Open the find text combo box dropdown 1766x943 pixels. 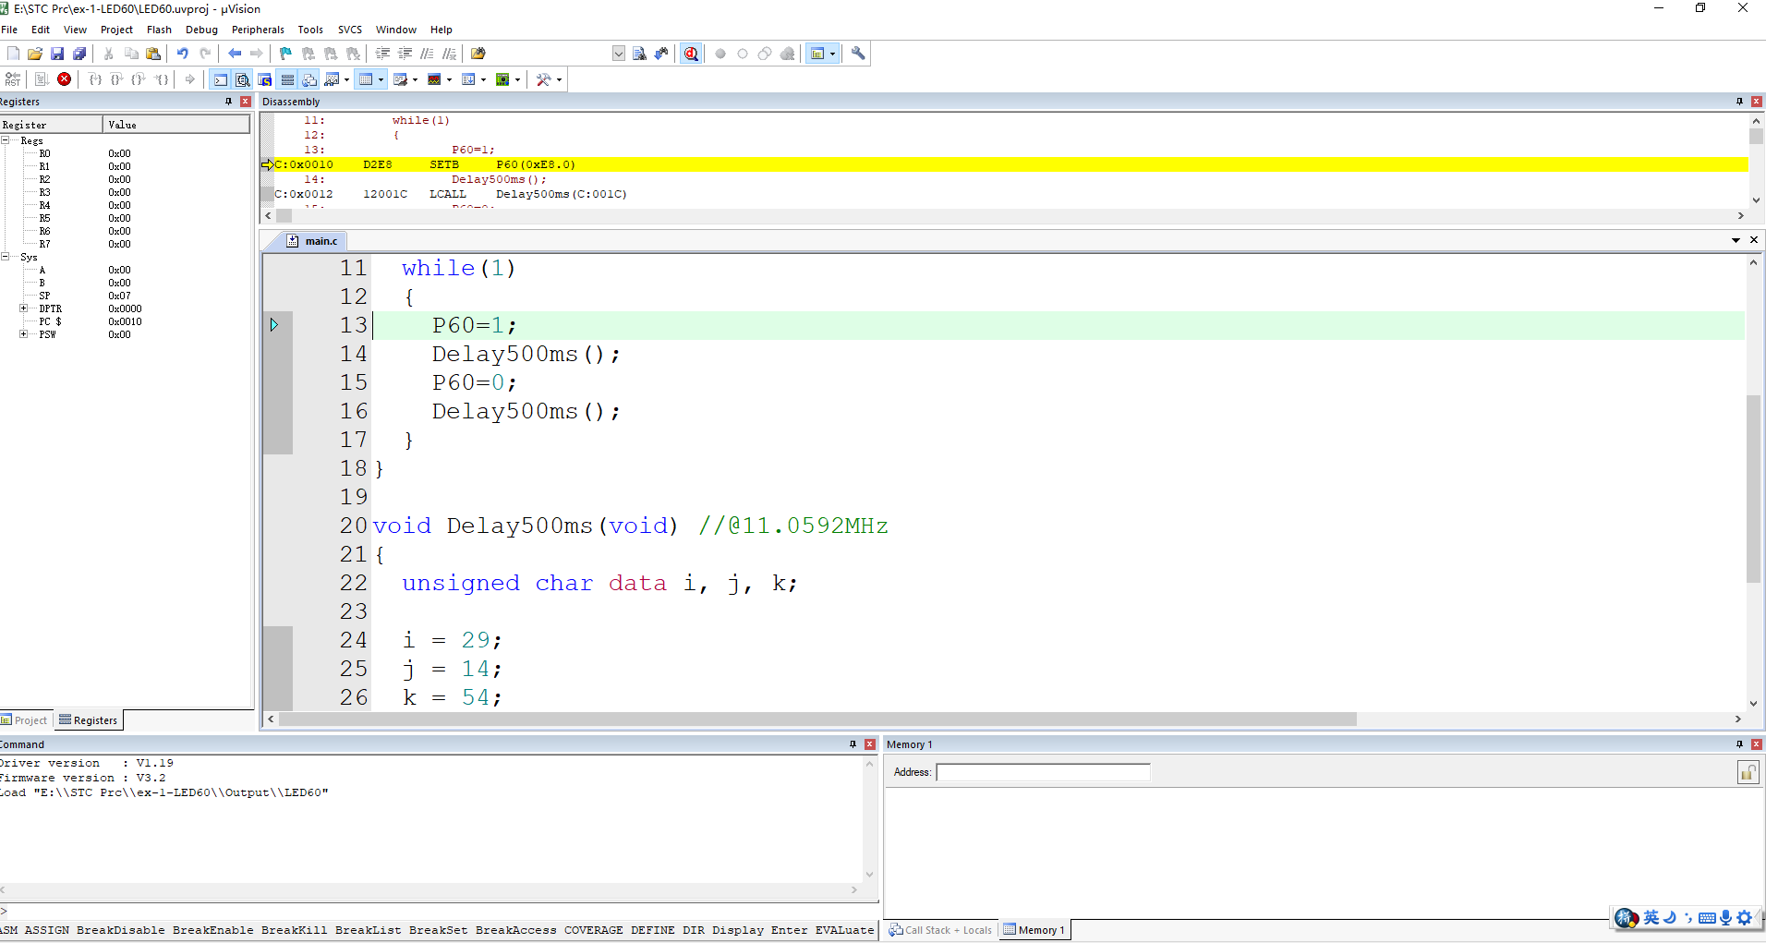click(619, 54)
